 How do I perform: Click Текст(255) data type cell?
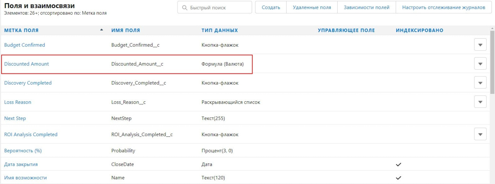213,118
